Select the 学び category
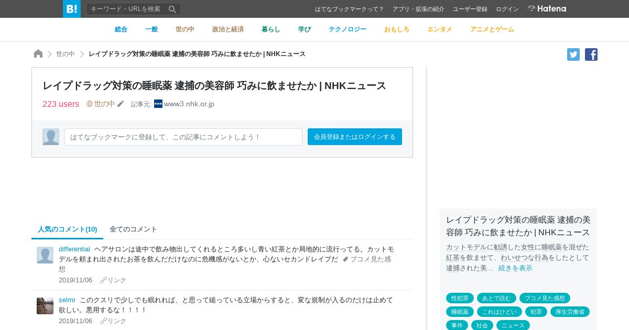629x330 pixels. pos(305,29)
